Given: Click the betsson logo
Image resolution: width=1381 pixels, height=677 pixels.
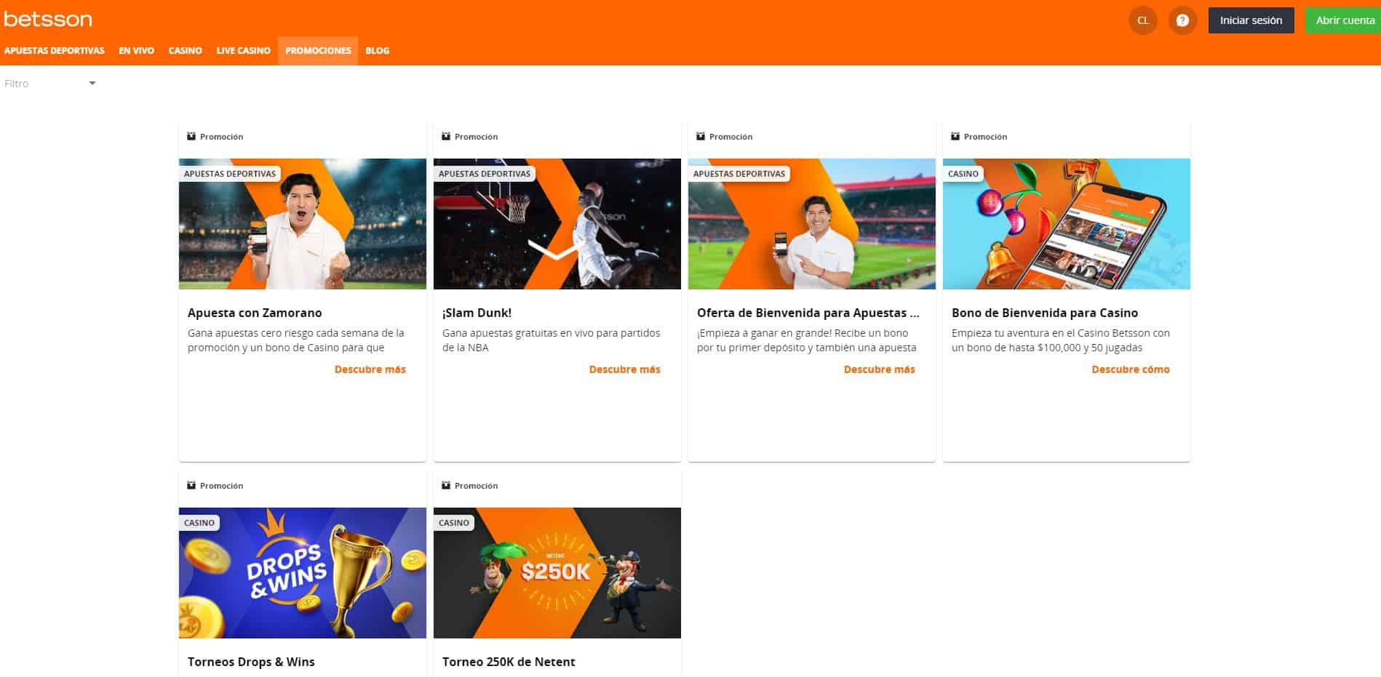Looking at the screenshot, I should (48, 19).
